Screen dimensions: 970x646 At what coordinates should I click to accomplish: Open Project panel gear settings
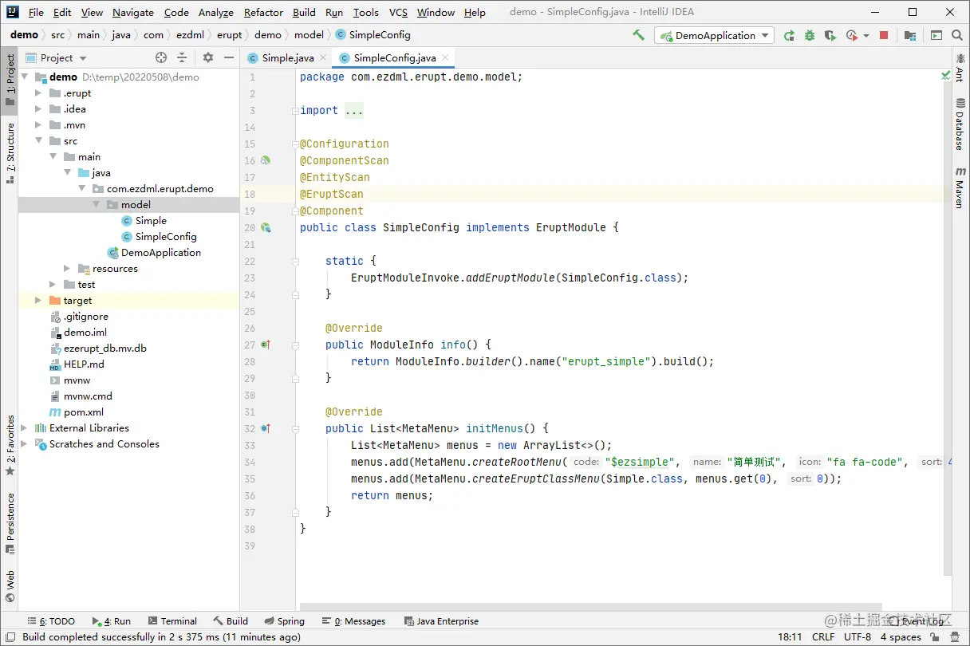(208, 57)
